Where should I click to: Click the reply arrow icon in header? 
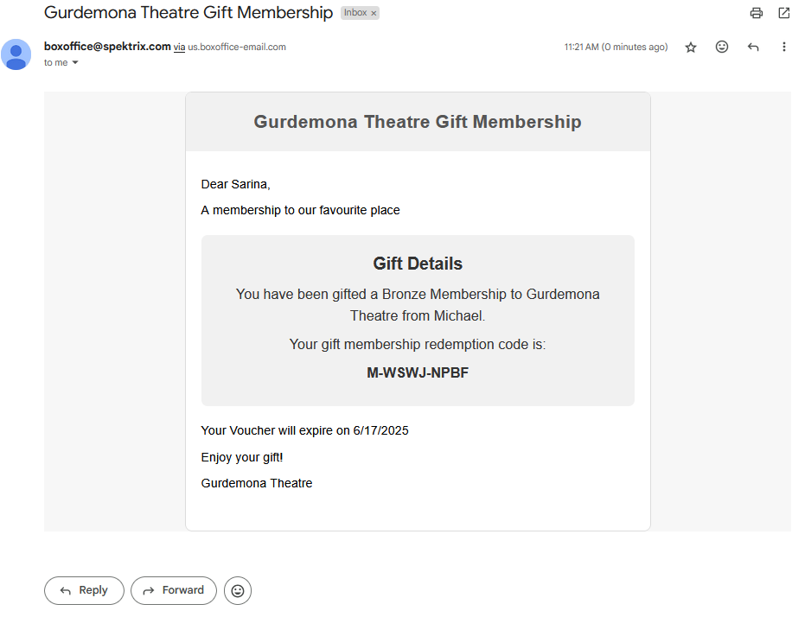pyautogui.click(x=753, y=47)
